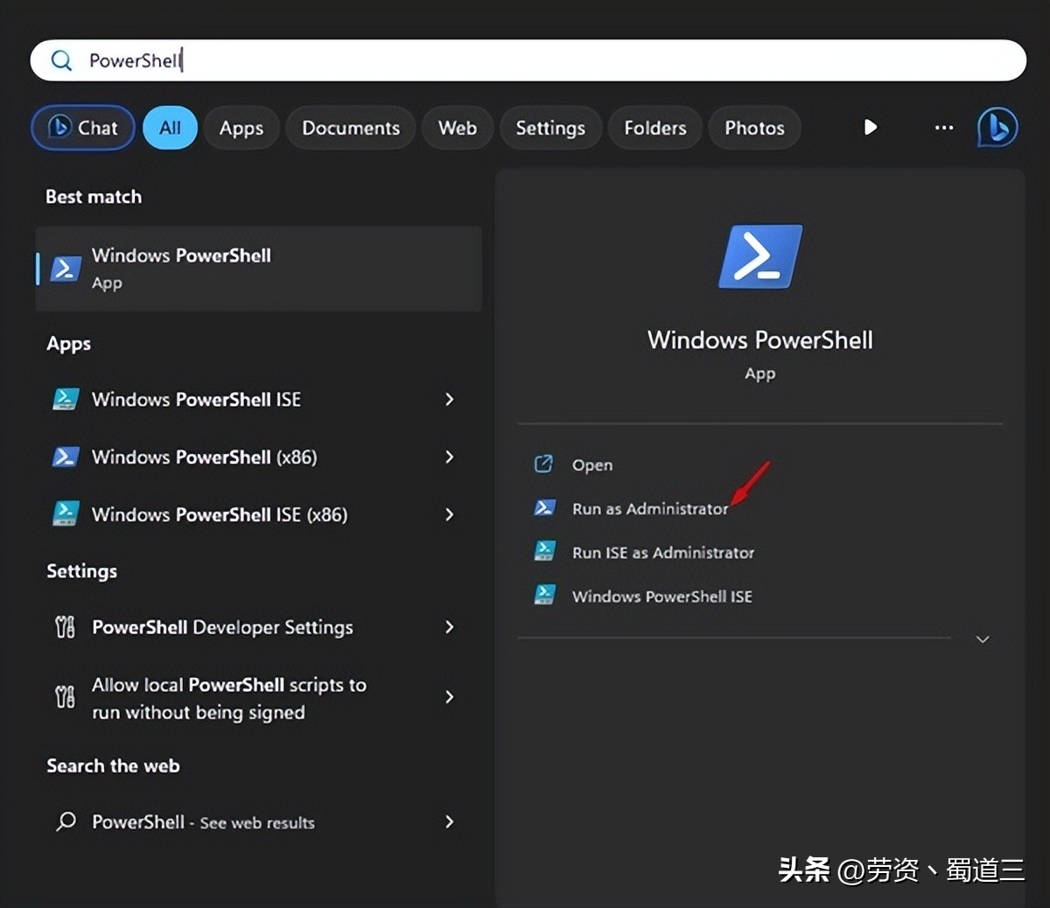Image resolution: width=1050 pixels, height=908 pixels.
Task: Expand PowerShell web results chevron
Action: [449, 821]
